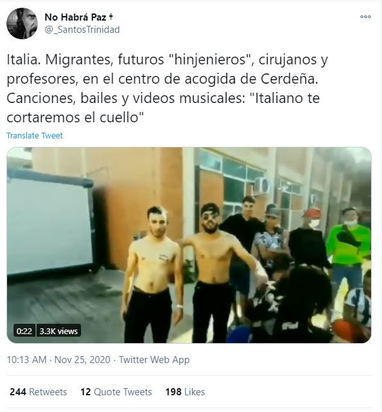Click the white screen in the video
Image resolution: width=382 pixels, height=412 pixels.
[50, 225]
